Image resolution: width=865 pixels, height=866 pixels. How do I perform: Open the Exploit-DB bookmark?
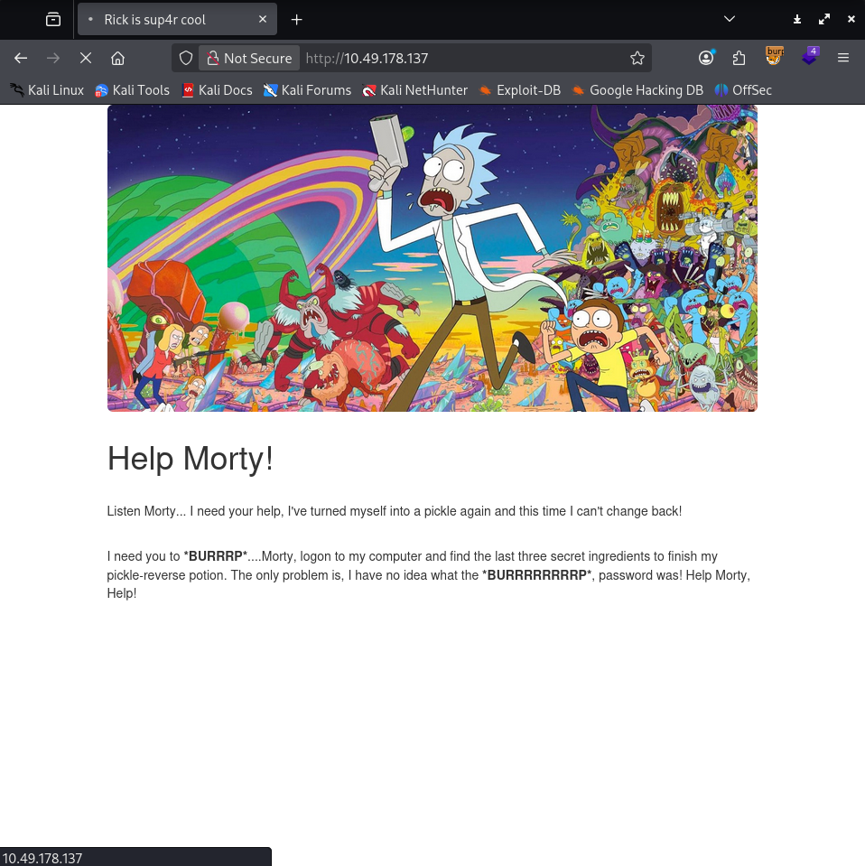(x=520, y=90)
